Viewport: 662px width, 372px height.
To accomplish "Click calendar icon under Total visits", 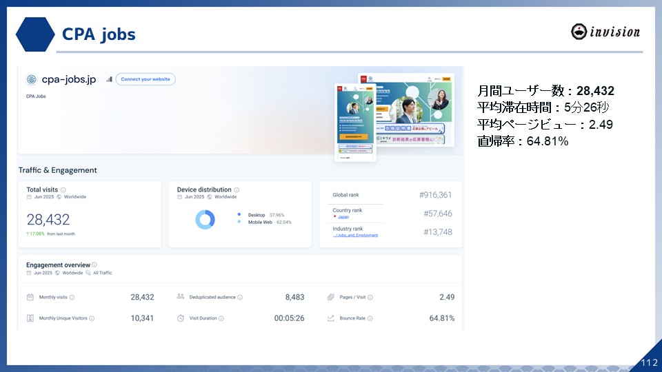I will [x=29, y=197].
